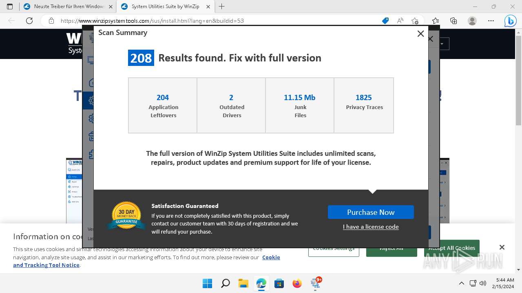Open the Bing Copilot sidebar icon
Image resolution: width=522 pixels, height=293 pixels.
pos(510,21)
